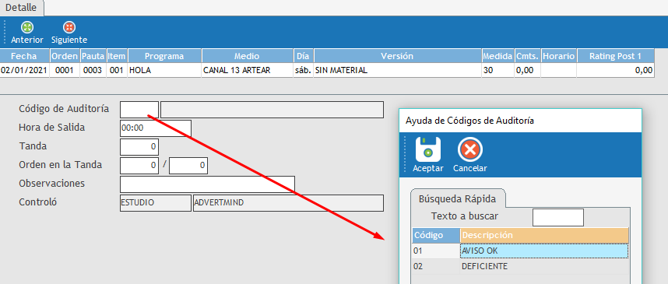Click second Orden en la Tanda field
The width and height of the screenshot is (668, 284).
(188, 166)
